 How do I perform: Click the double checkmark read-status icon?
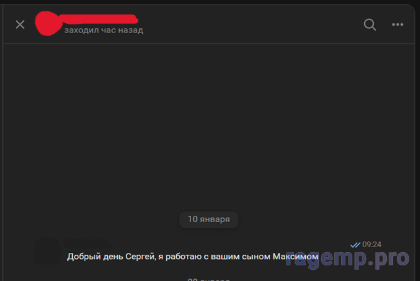pyautogui.click(x=355, y=245)
